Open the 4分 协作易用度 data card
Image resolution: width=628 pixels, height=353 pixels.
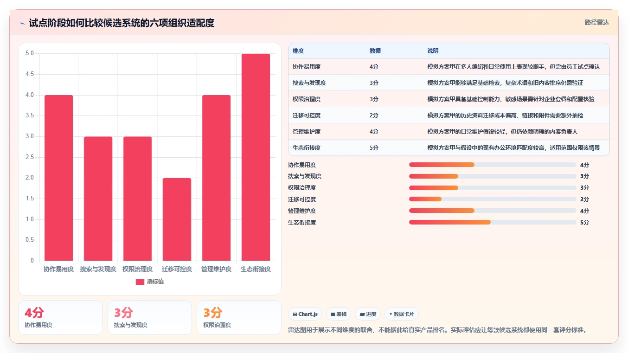coord(60,317)
